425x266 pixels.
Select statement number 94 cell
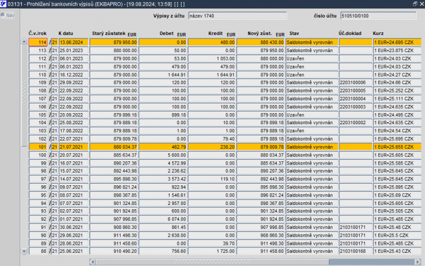38,203
